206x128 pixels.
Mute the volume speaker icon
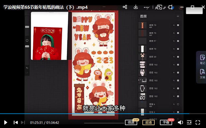[x=180, y=122]
